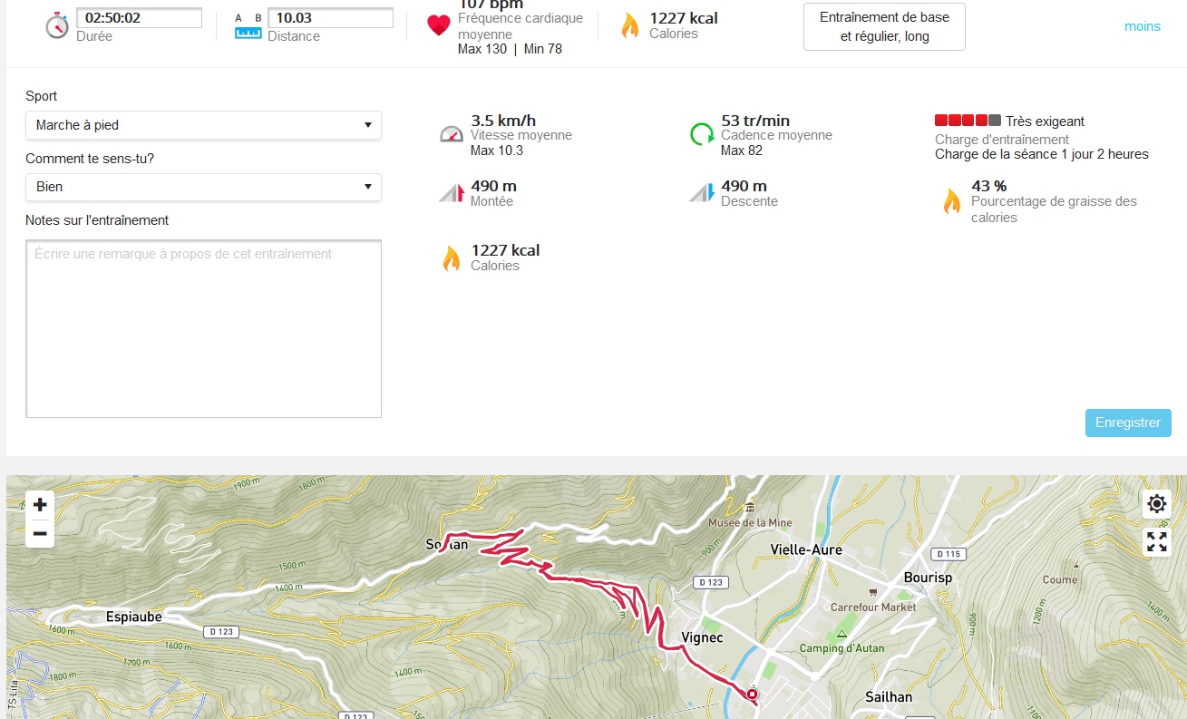The height and width of the screenshot is (719, 1187).
Task: Open the Sport dropdown 'Marche à pied'
Action: coord(203,125)
